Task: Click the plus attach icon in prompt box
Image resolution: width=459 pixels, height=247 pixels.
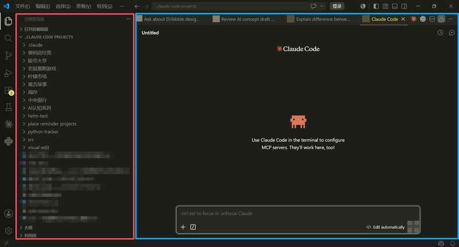Action: coord(183,227)
